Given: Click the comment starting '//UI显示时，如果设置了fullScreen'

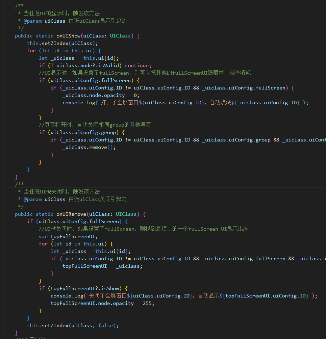Looking at the screenshot, I should pyautogui.click(x=145, y=73).
